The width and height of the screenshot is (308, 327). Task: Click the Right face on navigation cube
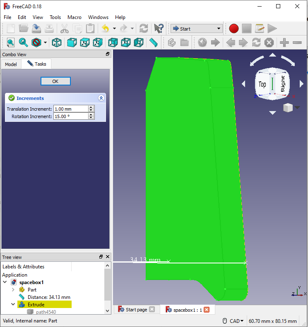click(283, 84)
